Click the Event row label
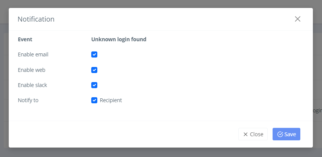The height and width of the screenshot is (157, 322). [x=25, y=39]
